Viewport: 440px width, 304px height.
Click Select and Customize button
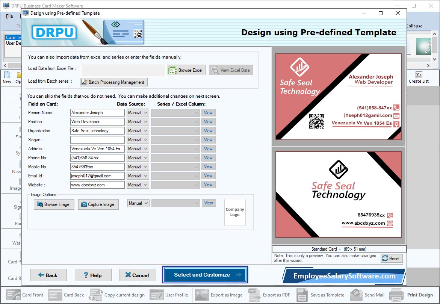point(205,275)
